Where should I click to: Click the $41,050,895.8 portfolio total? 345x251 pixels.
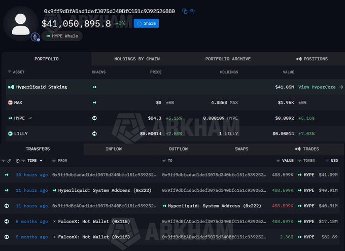[76, 23]
